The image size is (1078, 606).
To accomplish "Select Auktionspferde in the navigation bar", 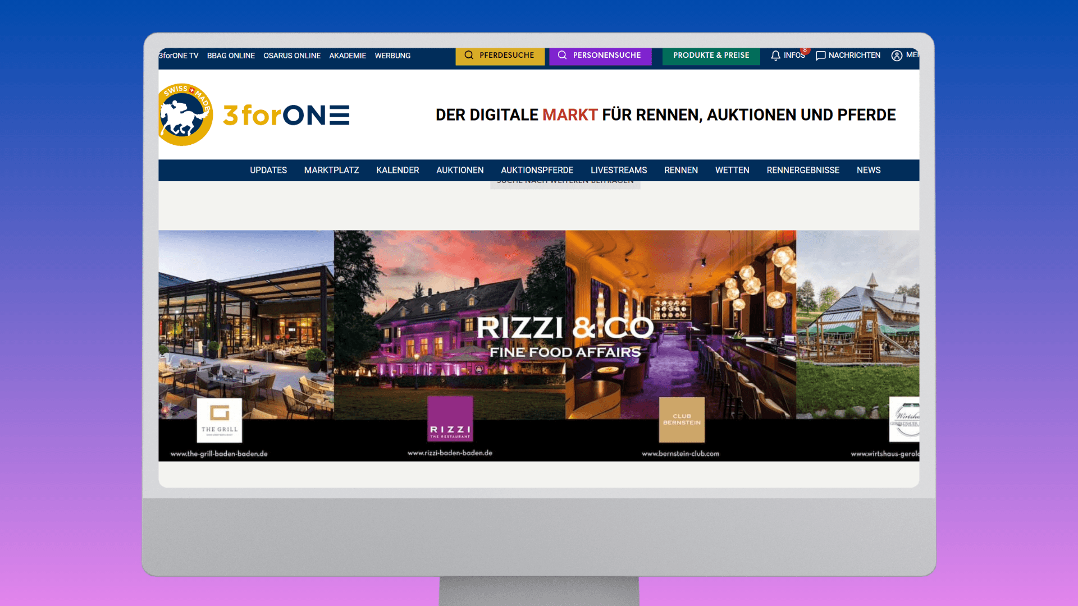I will tap(537, 170).
